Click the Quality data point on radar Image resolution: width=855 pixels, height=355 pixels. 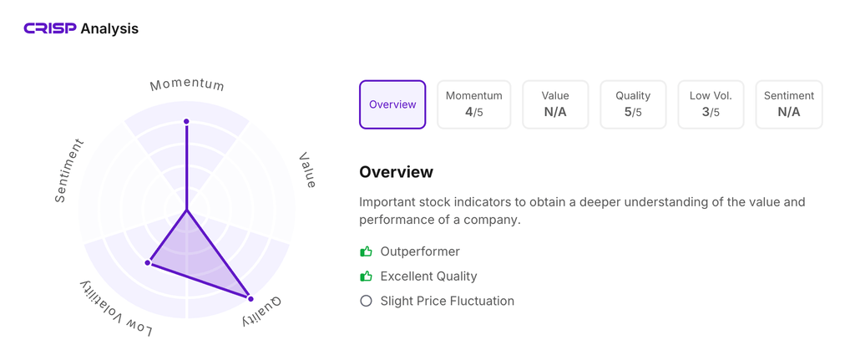click(250, 298)
